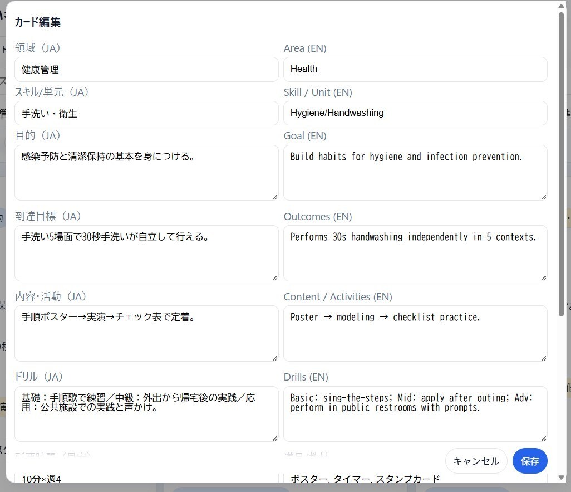This screenshot has width=571, height=492.
Task: Click the ドリル (JA) label
Action: [x=38, y=377]
